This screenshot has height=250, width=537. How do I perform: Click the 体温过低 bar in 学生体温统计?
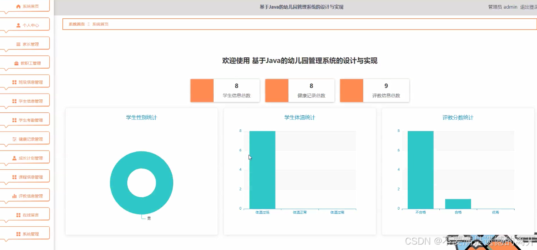tap(262, 170)
